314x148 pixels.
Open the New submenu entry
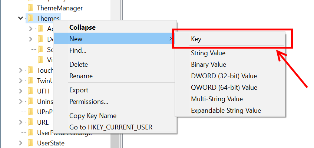(x=115, y=39)
